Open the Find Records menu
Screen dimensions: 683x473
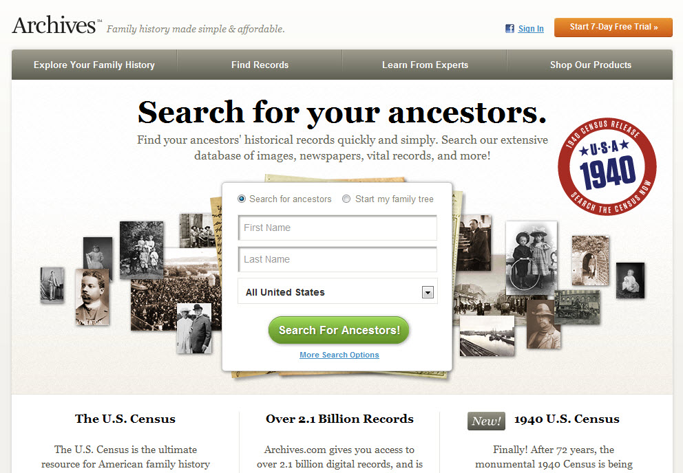260,65
